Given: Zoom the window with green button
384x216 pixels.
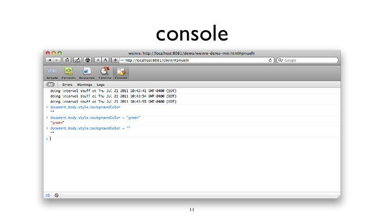Looking at the screenshot, I should click(60, 53).
